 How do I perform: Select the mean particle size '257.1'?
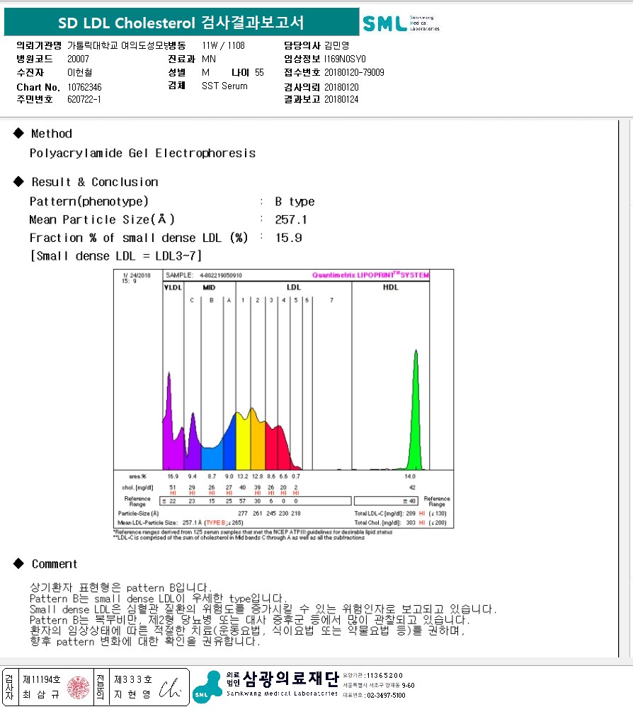291,219
